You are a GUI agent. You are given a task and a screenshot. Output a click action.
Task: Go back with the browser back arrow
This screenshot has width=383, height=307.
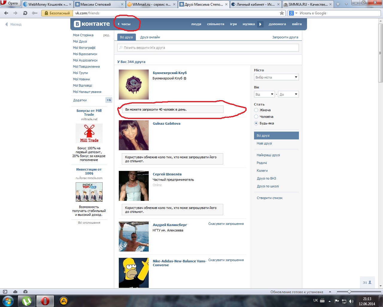6,13
